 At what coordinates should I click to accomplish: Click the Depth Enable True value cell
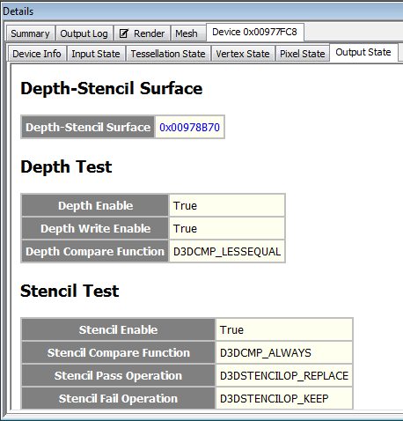point(227,205)
